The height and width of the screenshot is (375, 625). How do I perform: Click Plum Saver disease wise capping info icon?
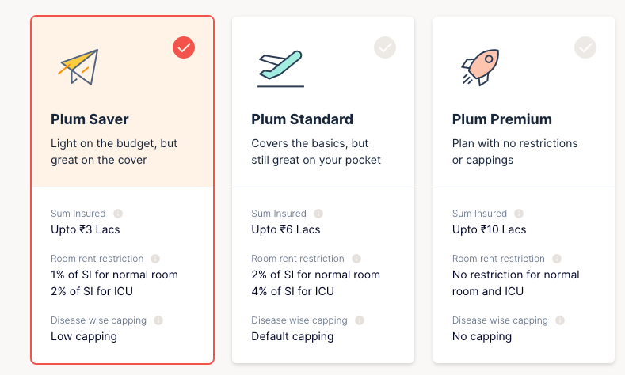tap(158, 320)
